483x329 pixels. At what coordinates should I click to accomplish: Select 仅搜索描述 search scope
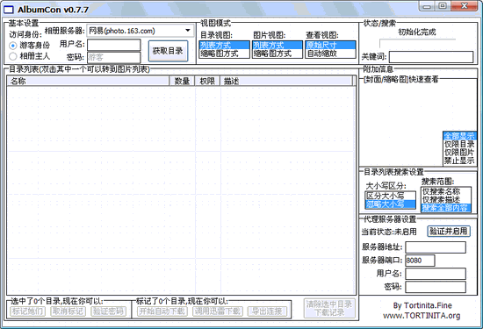(x=446, y=200)
